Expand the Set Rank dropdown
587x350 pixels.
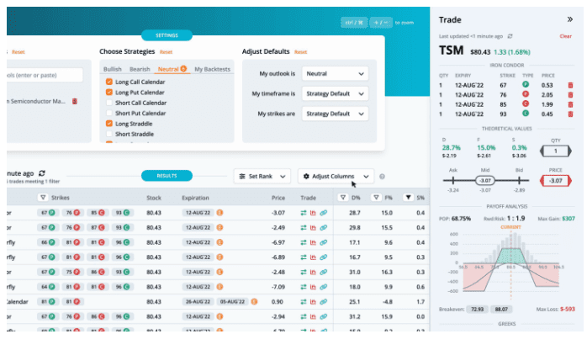click(x=262, y=177)
